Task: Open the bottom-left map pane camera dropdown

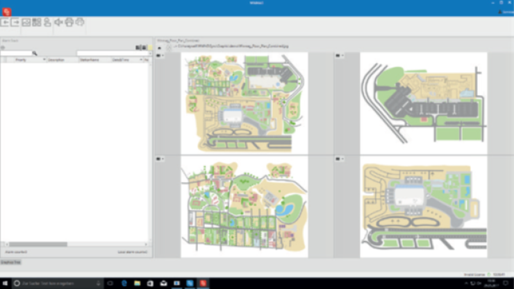Action: [x=160, y=159]
